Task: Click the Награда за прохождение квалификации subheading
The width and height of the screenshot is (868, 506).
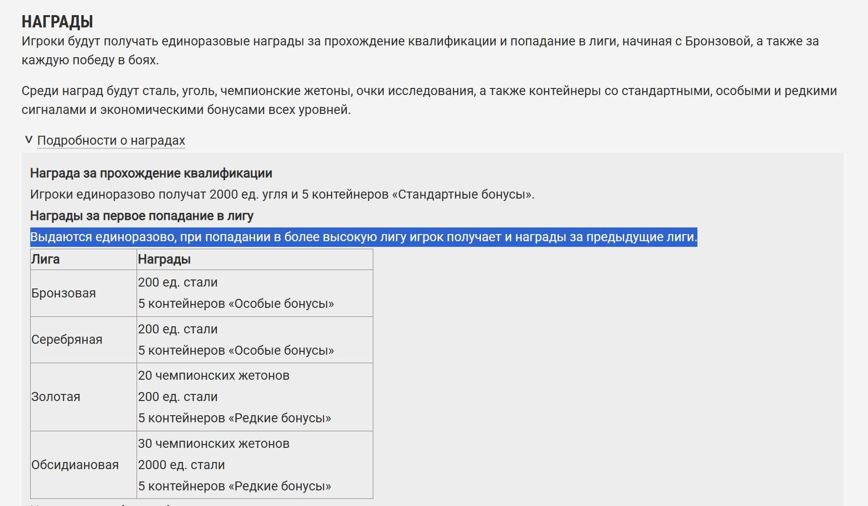Action: click(x=151, y=174)
